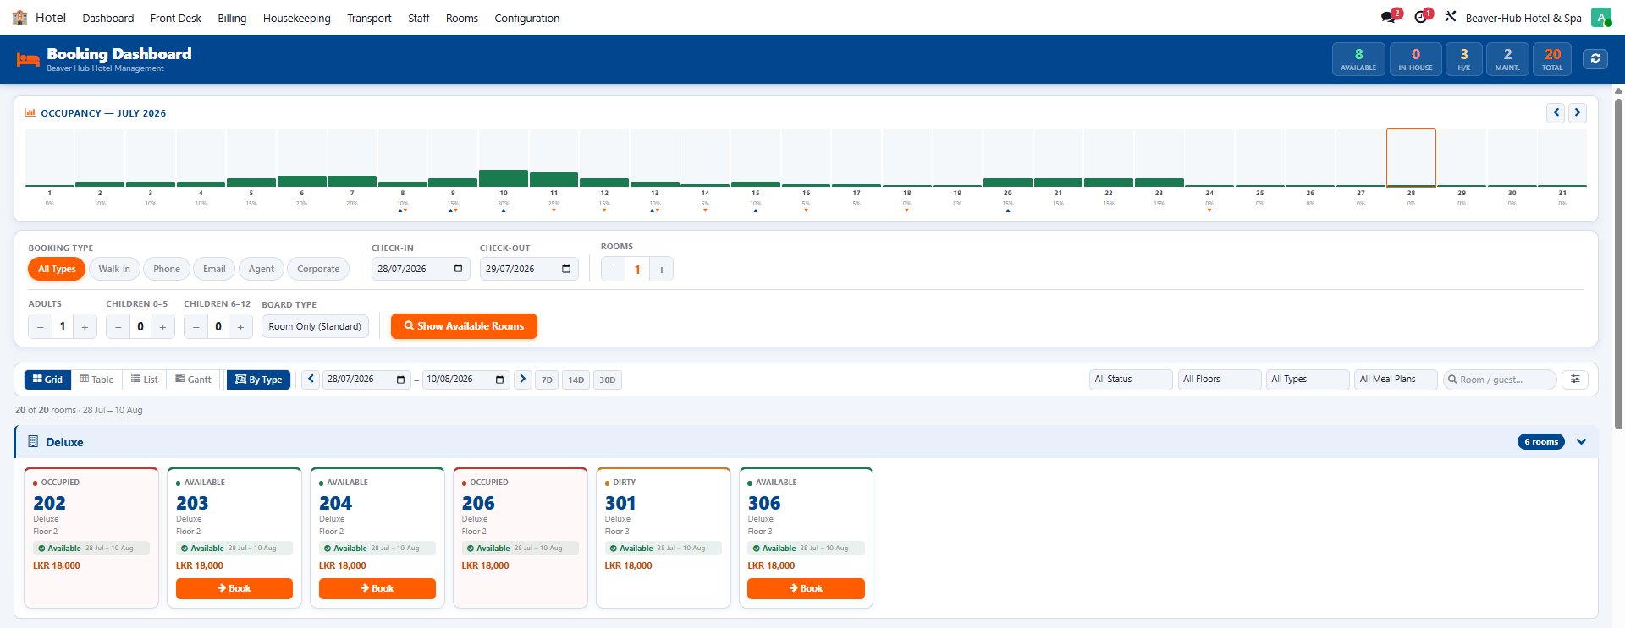Click the occupancy chart icon

click(30, 112)
